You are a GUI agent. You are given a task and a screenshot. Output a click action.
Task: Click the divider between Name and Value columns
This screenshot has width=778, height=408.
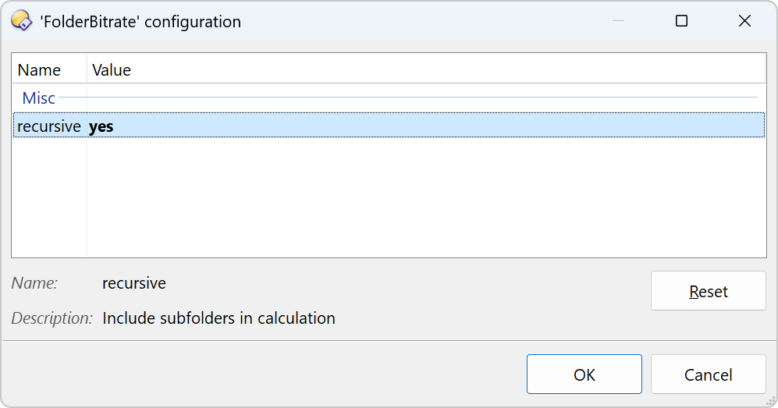pos(87,70)
